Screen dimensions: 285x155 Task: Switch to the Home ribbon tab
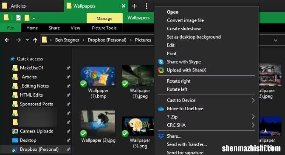(32, 28)
